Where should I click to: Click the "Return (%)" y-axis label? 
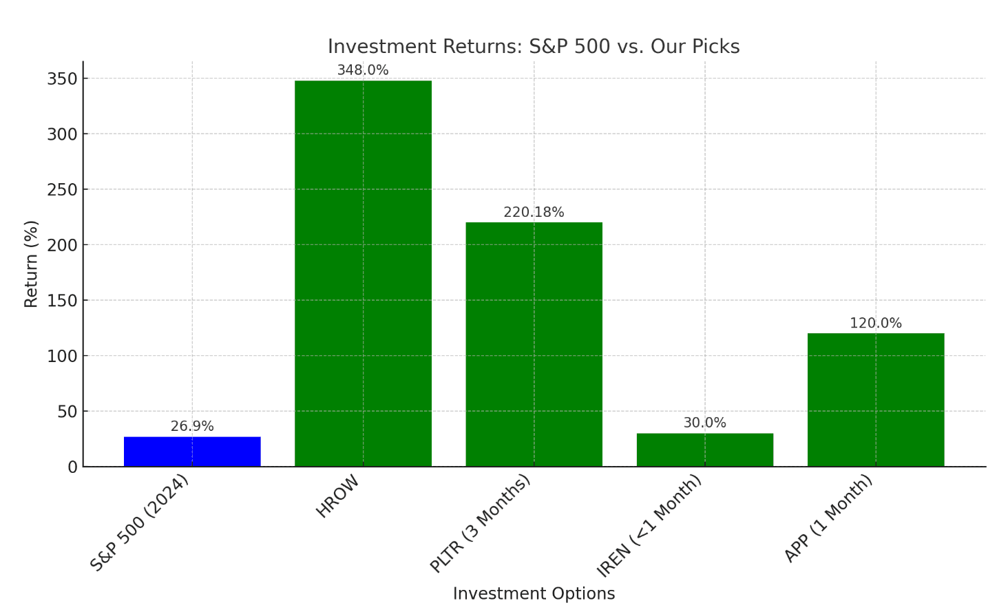pyautogui.click(x=31, y=264)
